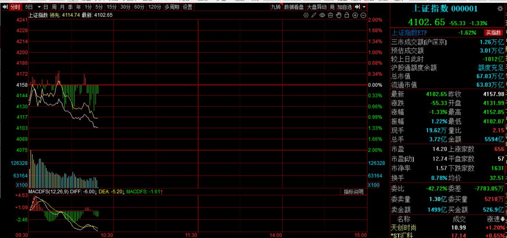Click the 名称 column header
This screenshot has width=507, height=238.
[x=403, y=219]
